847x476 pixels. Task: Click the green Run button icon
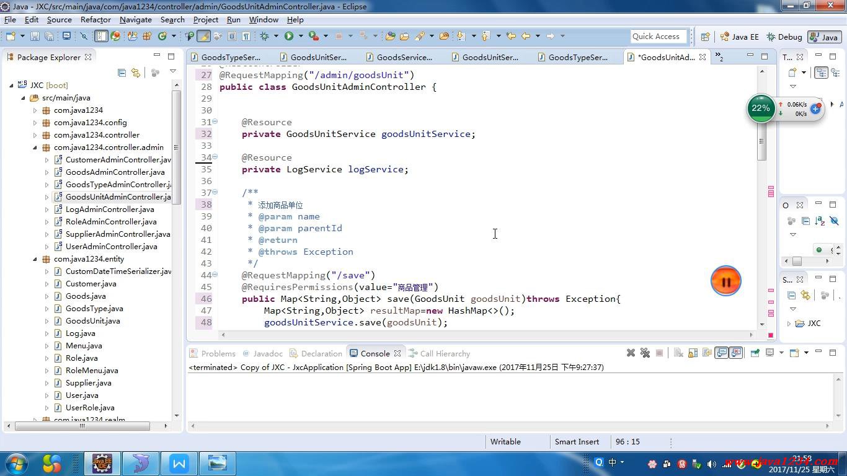pos(288,36)
